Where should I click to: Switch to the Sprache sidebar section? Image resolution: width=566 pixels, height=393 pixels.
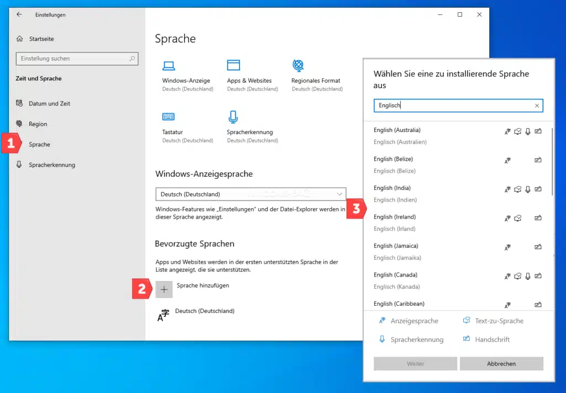coord(39,144)
